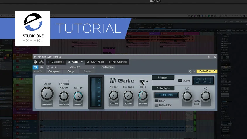This screenshot has height=139, width=247.
Task: Click the Attack knob
Action: click(114, 95)
